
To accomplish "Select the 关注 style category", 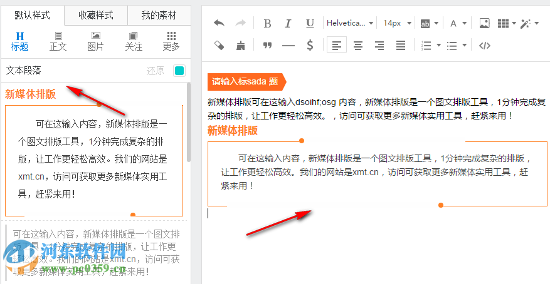I will (134, 41).
